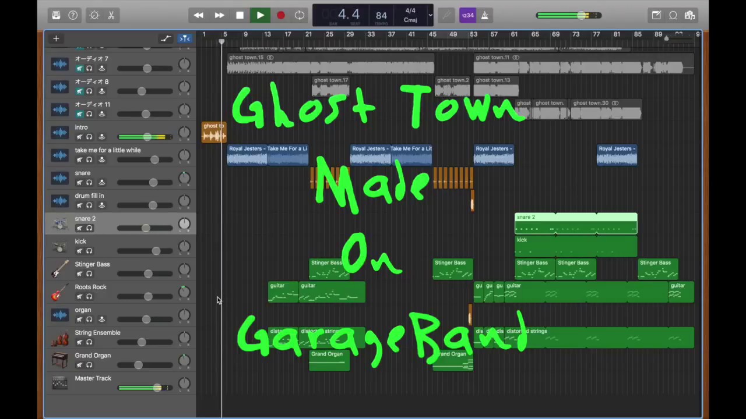The width and height of the screenshot is (746, 419).
Task: Open Quick Help question mark button
Action: tap(73, 15)
